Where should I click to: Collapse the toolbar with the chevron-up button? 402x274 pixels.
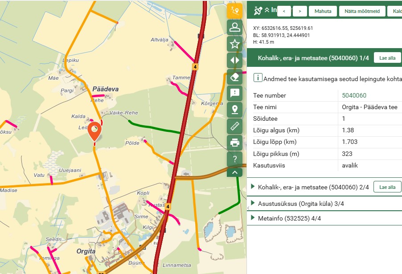pyautogui.click(x=234, y=172)
